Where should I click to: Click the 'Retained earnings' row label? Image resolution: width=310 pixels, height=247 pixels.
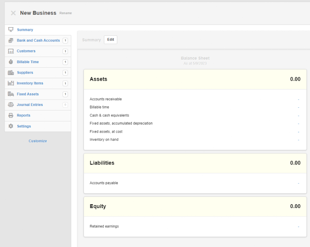click(104, 226)
